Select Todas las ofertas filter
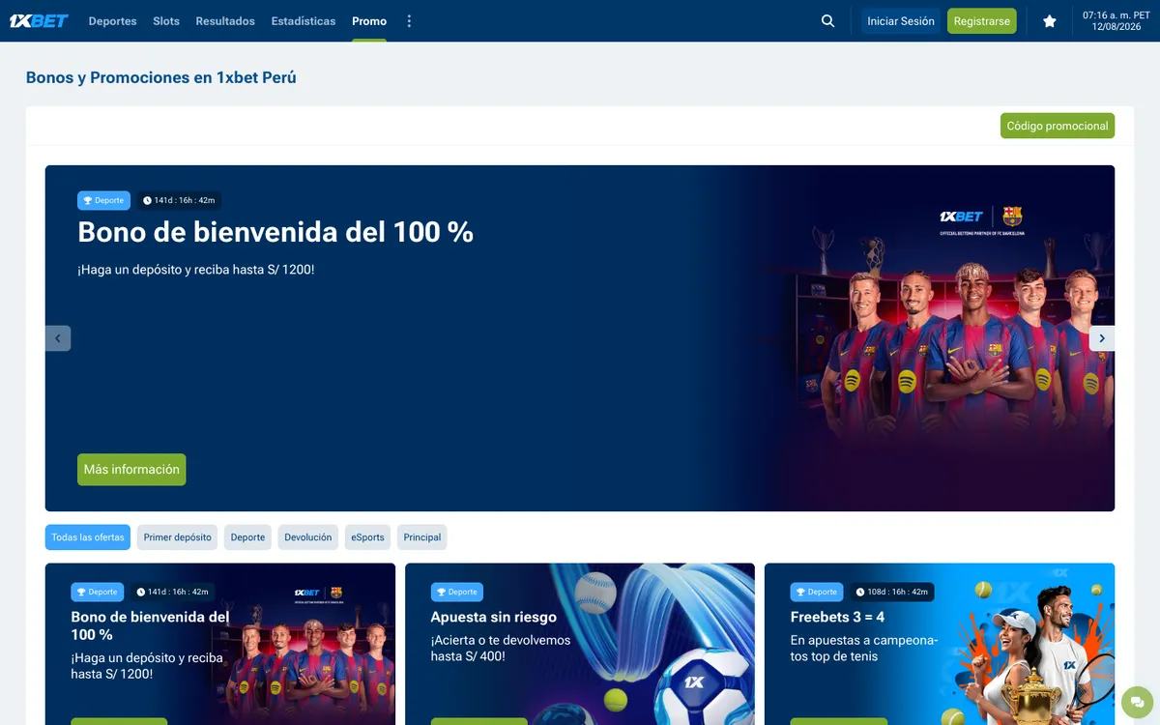The width and height of the screenshot is (1160, 725). pos(88,537)
